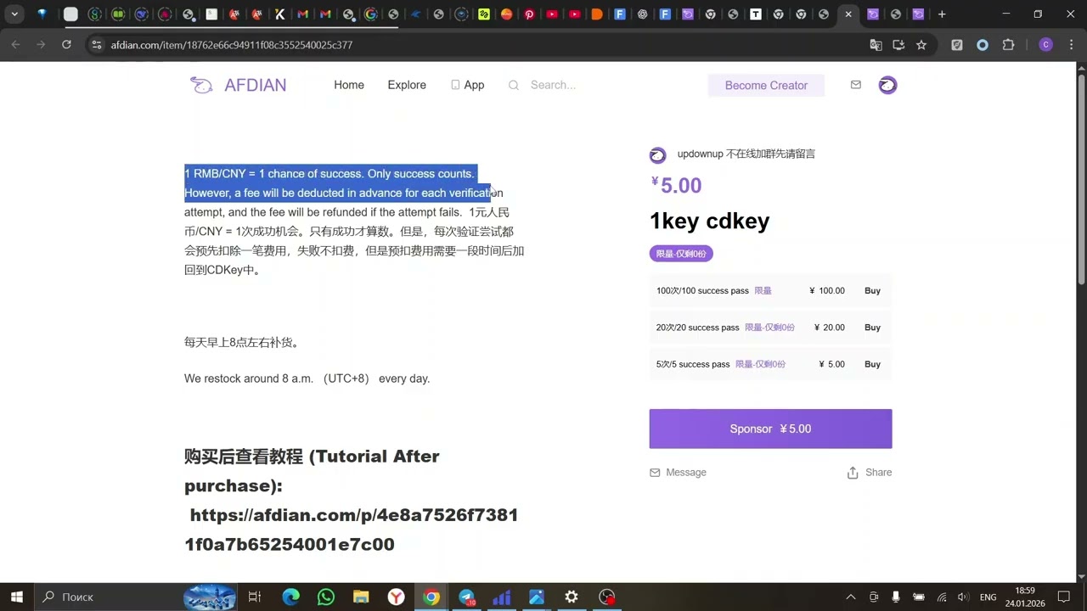Open tab search dropdown arrow
This screenshot has width=1087, height=611.
coord(14,14)
